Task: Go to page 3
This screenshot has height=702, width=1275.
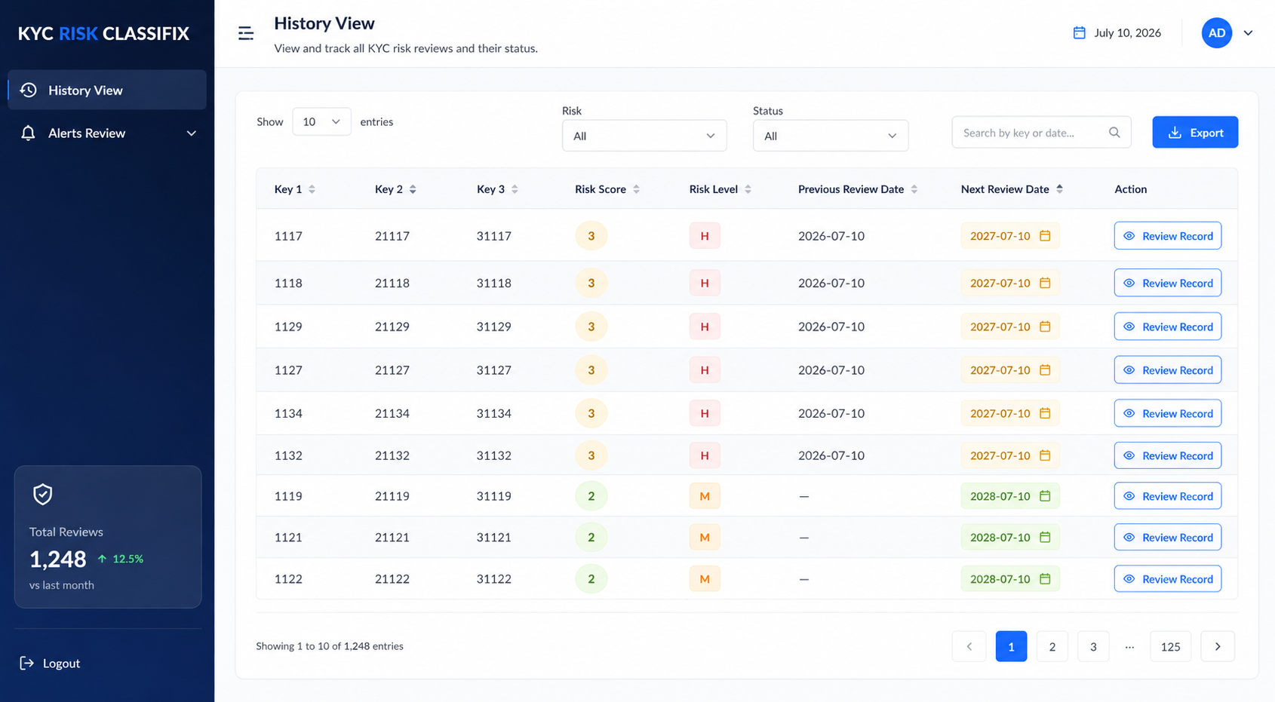Action: [1093, 646]
